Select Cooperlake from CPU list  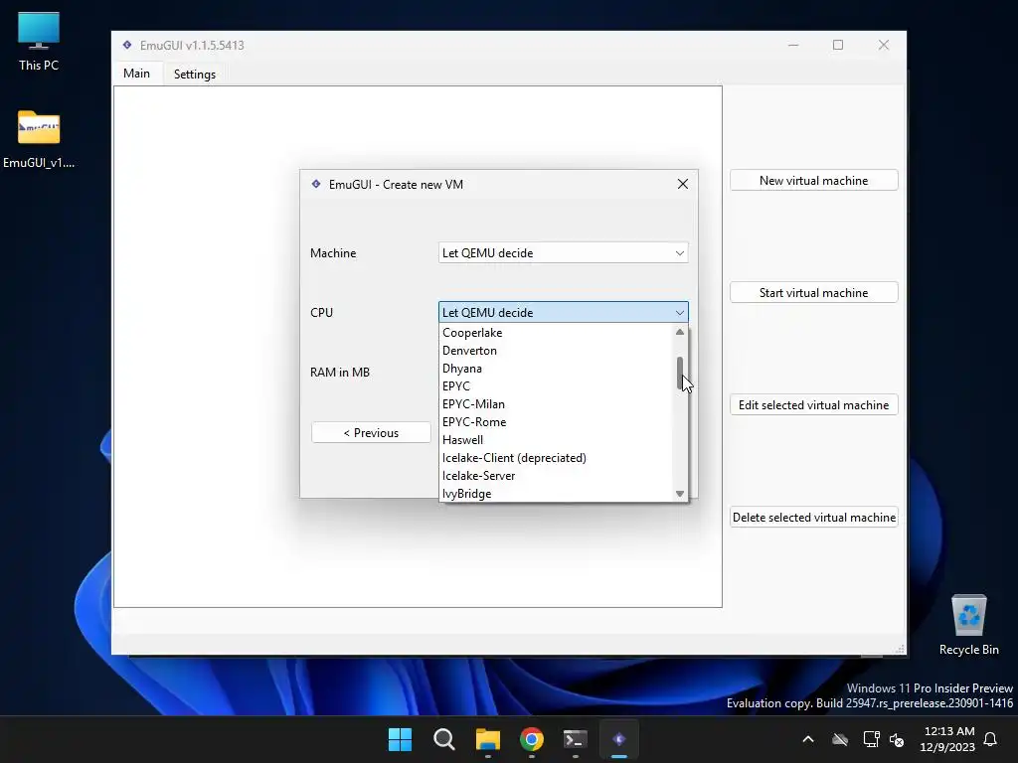(557, 332)
